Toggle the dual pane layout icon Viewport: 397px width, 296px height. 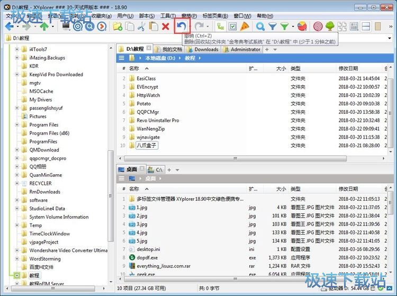pos(366,26)
